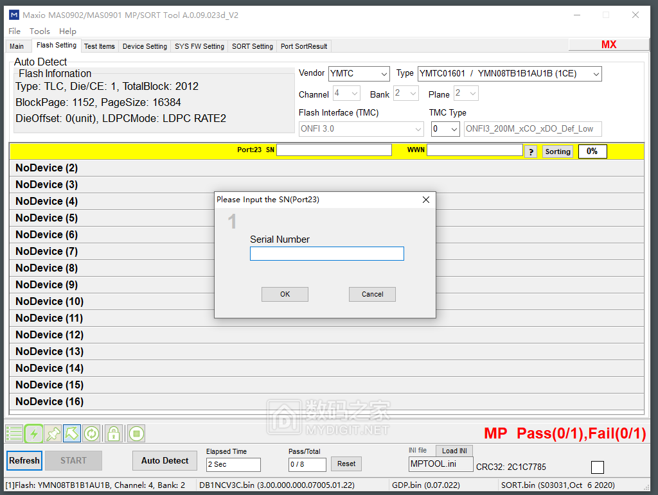
Task: Click the arrow cursor icon
Action: click(72, 433)
